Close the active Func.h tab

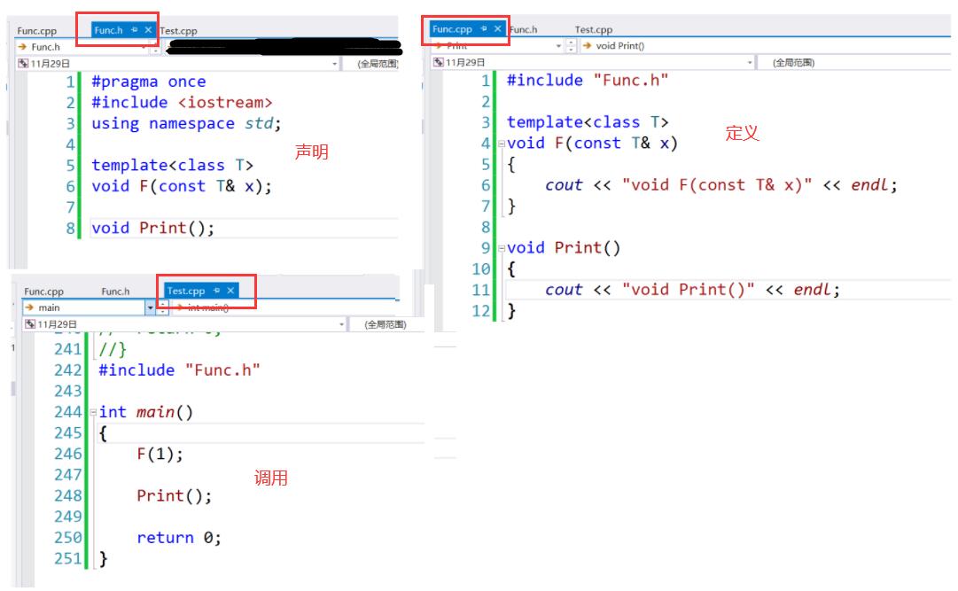click(x=148, y=30)
